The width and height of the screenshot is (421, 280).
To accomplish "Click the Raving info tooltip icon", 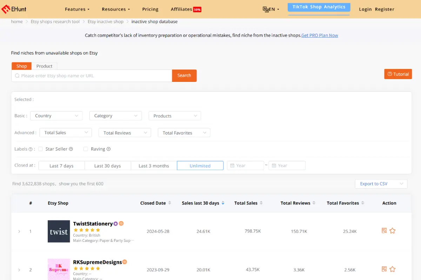I will pyautogui.click(x=108, y=149).
